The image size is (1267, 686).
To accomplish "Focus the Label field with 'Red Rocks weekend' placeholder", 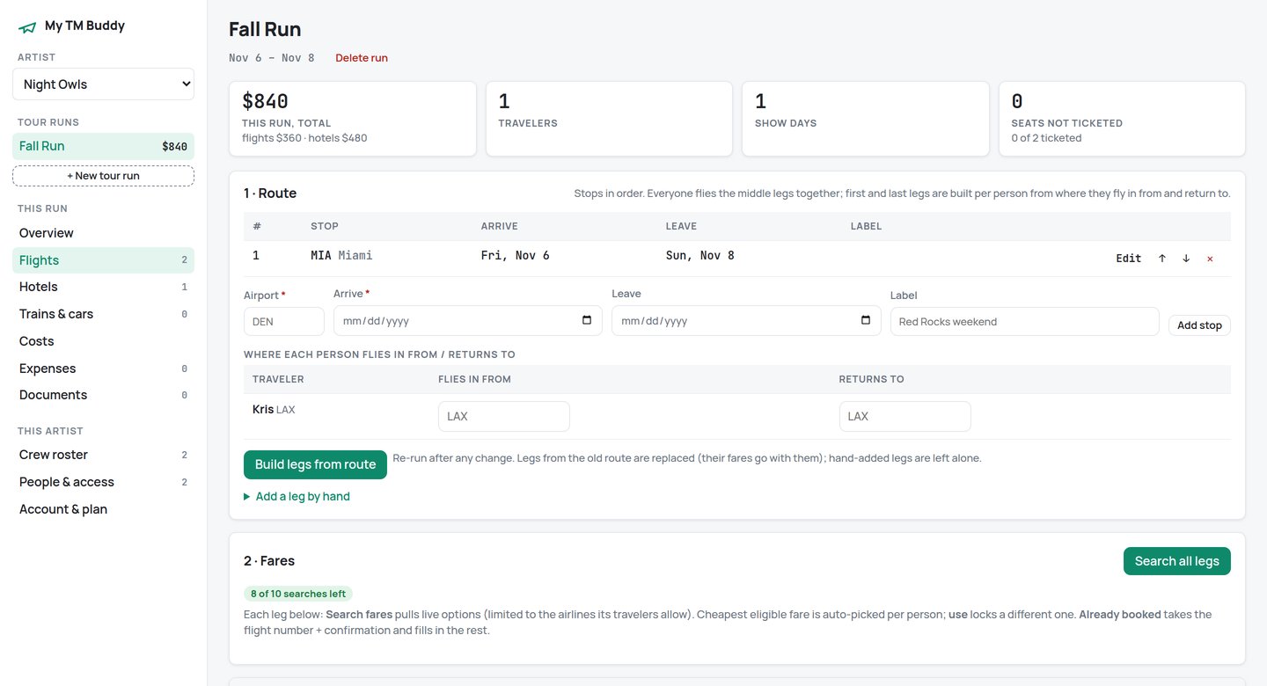I will click(1025, 321).
